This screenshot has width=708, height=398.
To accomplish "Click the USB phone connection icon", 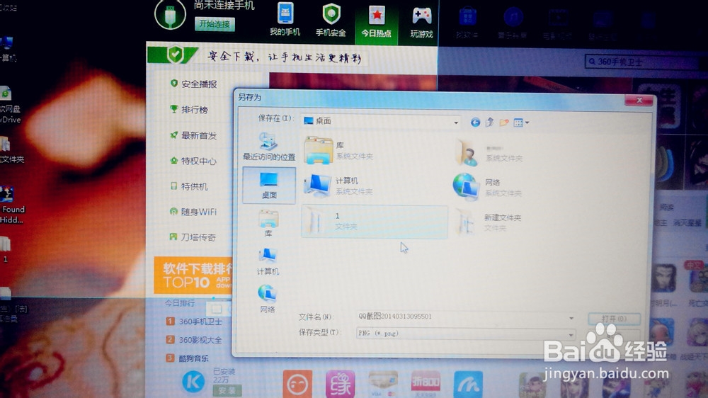I will [170, 13].
